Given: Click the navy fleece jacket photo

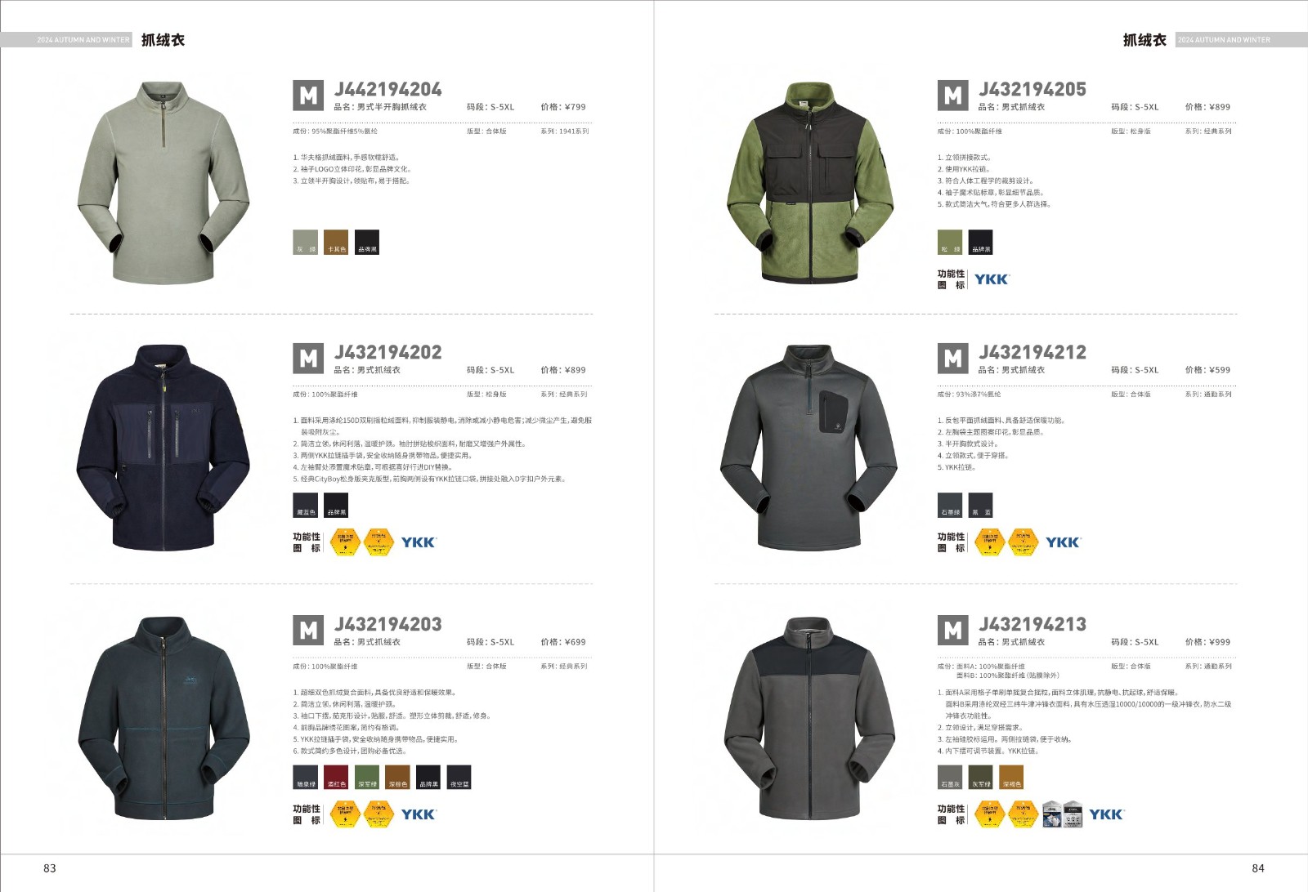Looking at the screenshot, I should click(x=163, y=447).
